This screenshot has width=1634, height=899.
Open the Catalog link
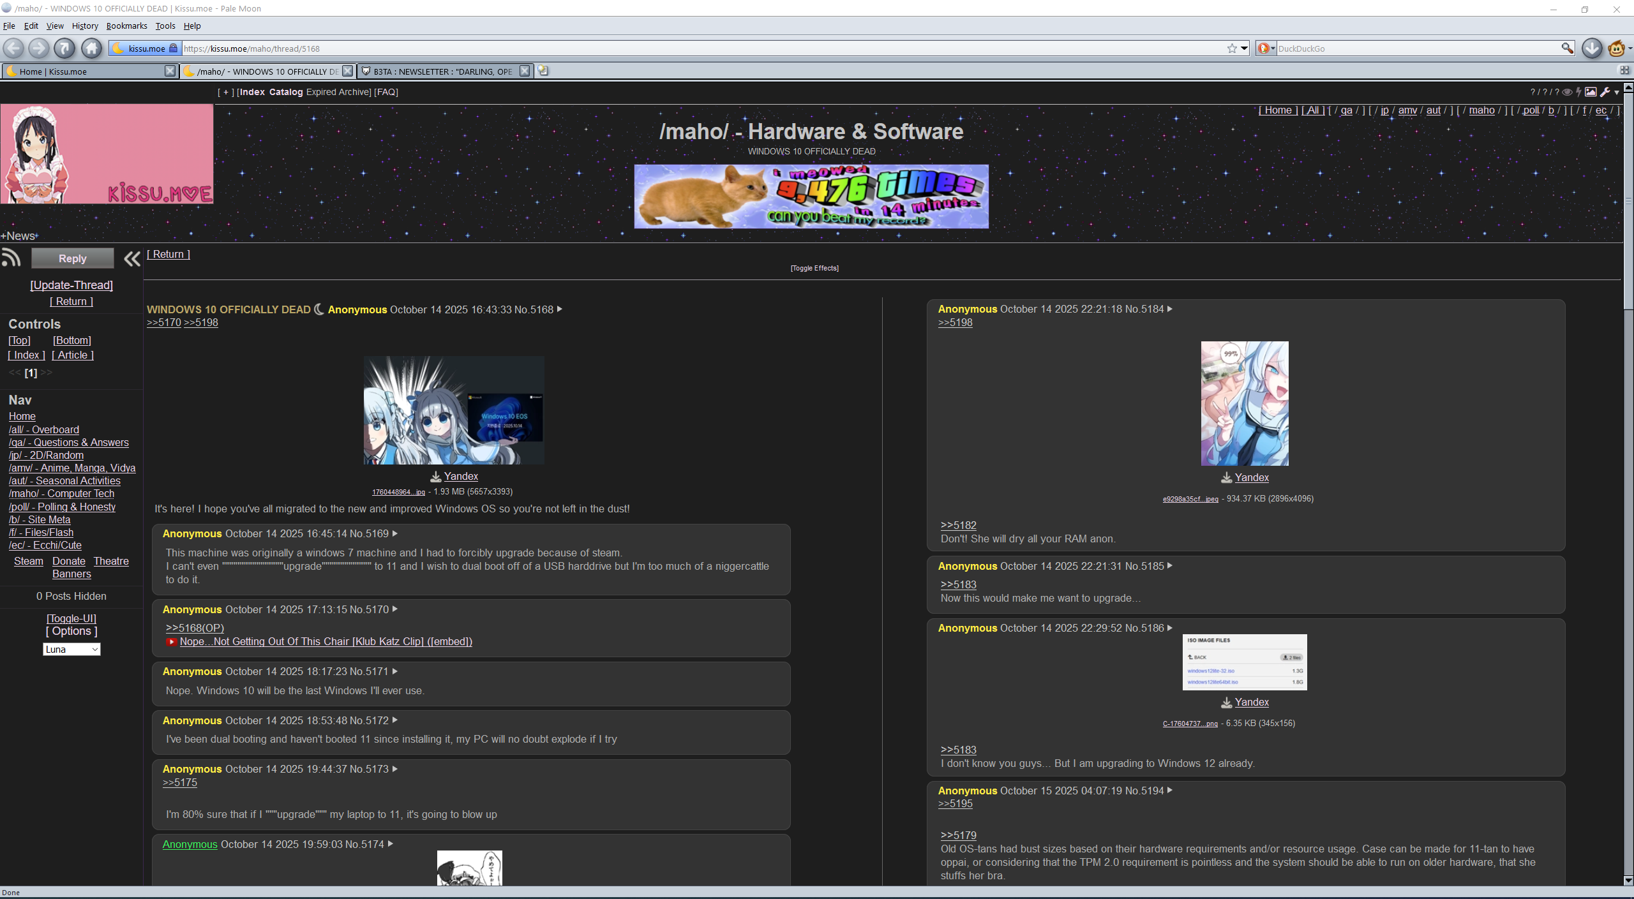coord(285,92)
